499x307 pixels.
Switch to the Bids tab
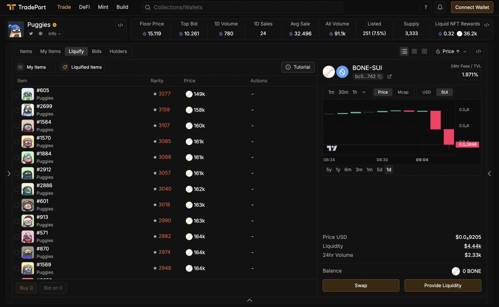(x=96, y=51)
